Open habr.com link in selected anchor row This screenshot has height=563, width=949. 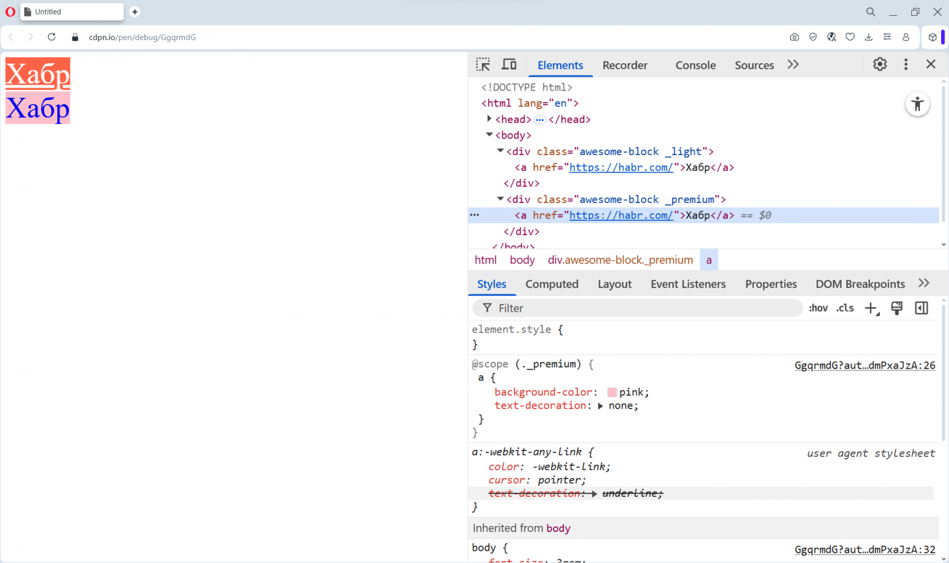tap(621, 215)
